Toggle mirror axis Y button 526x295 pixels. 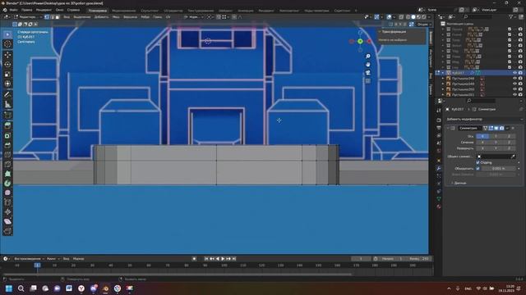pos(496,136)
